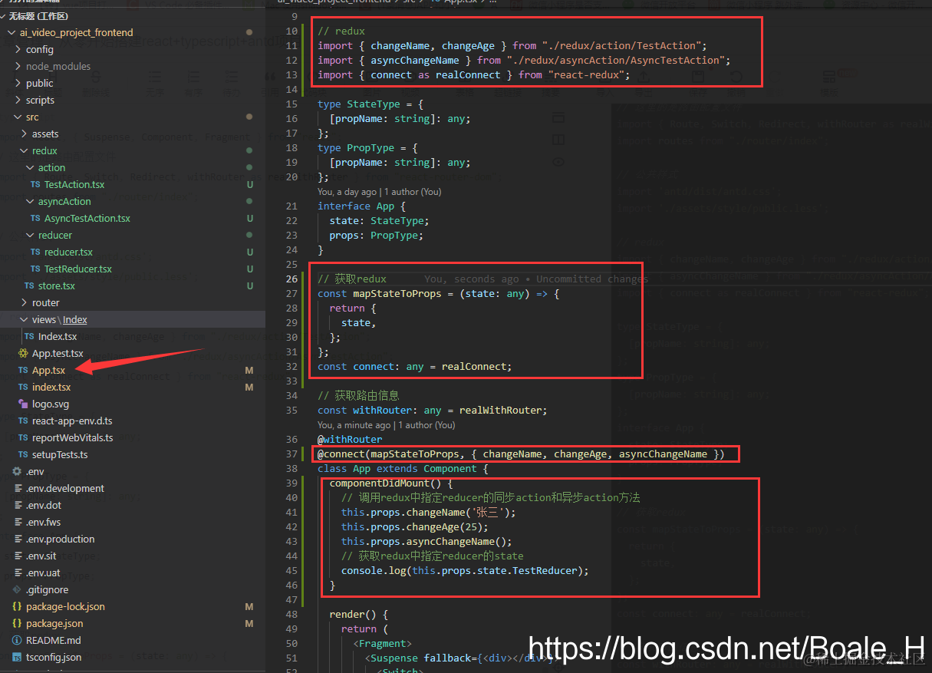This screenshot has width=932, height=673.
Task: Click the info icon beside README.md
Action: click(17, 641)
